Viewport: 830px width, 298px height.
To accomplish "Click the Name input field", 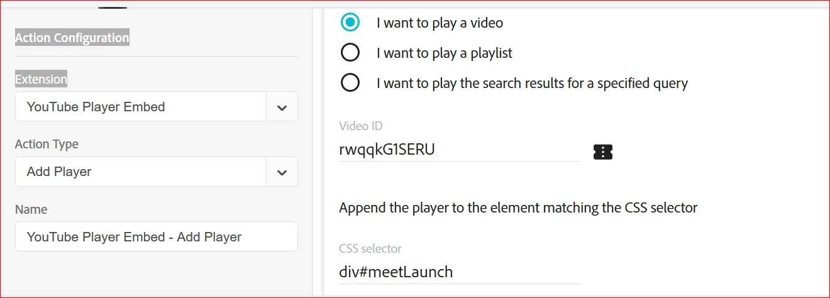I will [157, 236].
